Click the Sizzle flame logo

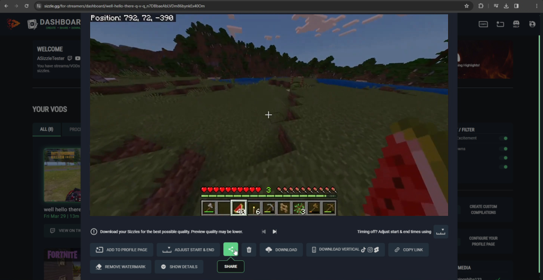point(13,23)
